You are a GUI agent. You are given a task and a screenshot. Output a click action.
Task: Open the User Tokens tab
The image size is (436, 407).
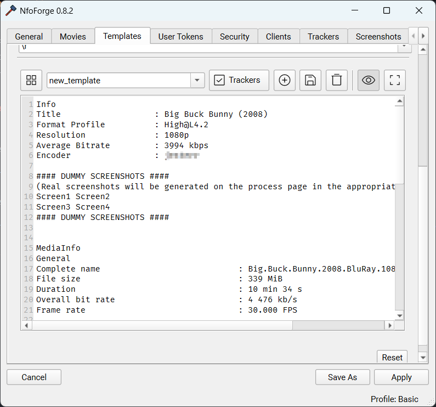pyautogui.click(x=181, y=36)
